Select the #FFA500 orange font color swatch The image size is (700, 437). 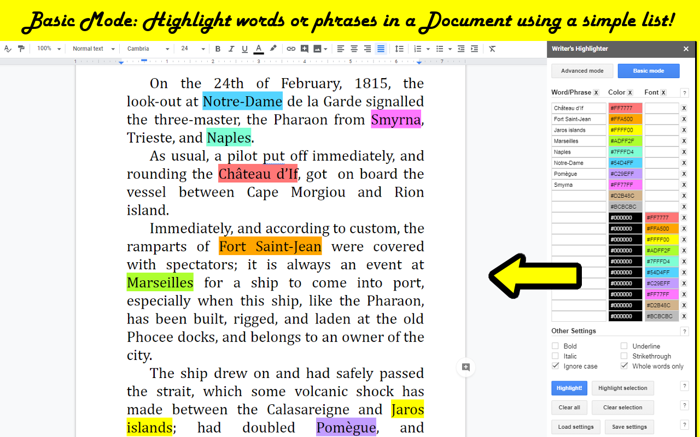coord(662,228)
